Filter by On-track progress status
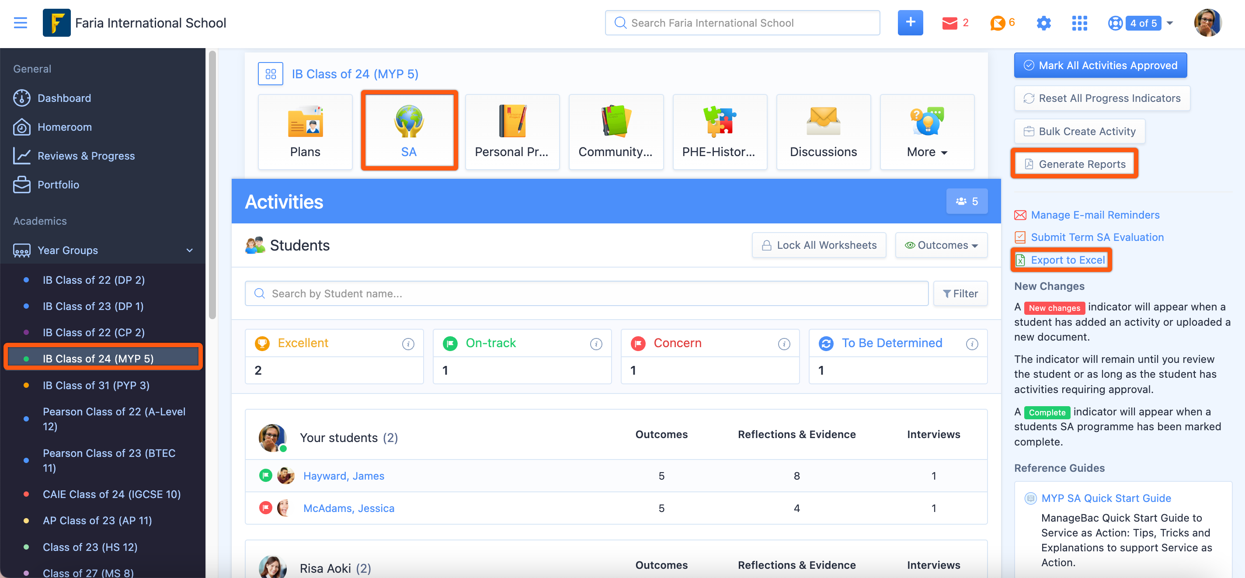 [490, 343]
